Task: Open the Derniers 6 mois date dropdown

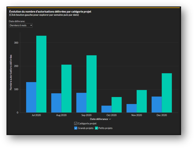Action: coord(21,25)
